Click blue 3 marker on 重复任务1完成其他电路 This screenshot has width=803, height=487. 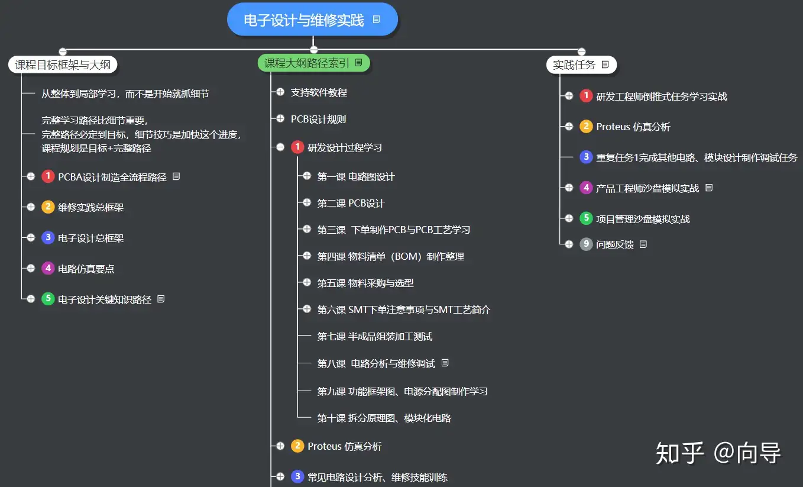coord(586,157)
